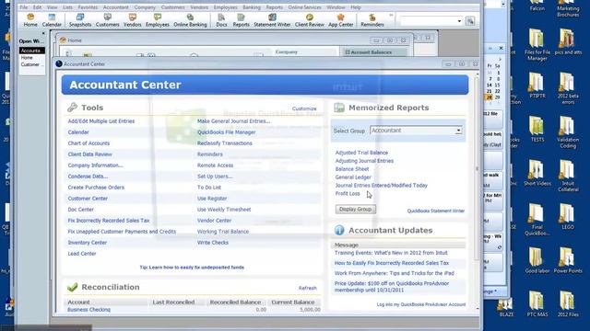The width and height of the screenshot is (590, 331).
Task: Click Customize in the Tools section
Action: click(304, 108)
